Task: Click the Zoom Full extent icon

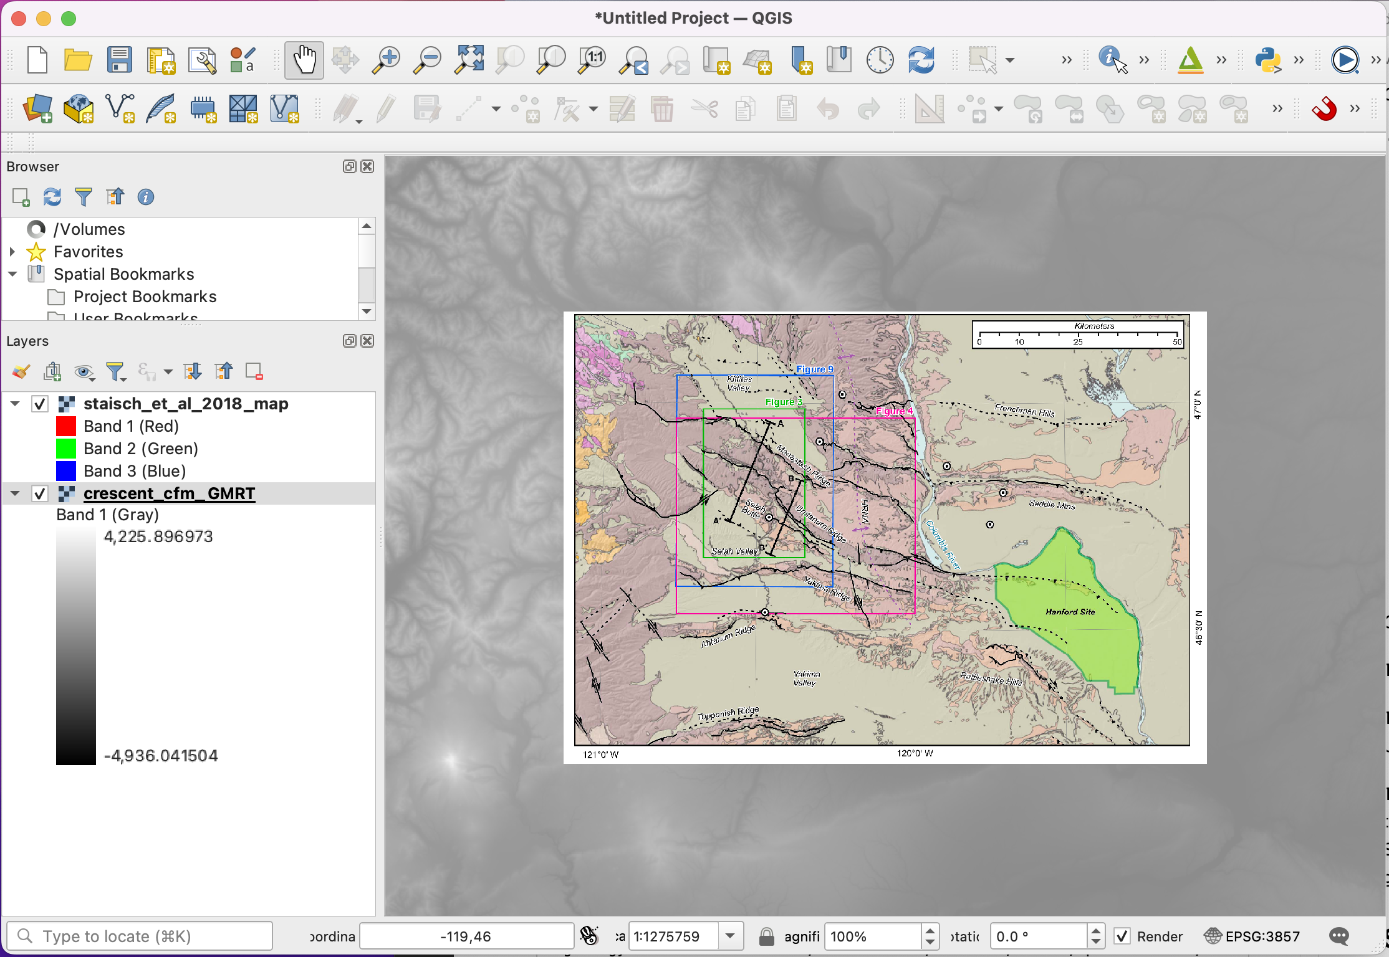Action: (x=469, y=60)
